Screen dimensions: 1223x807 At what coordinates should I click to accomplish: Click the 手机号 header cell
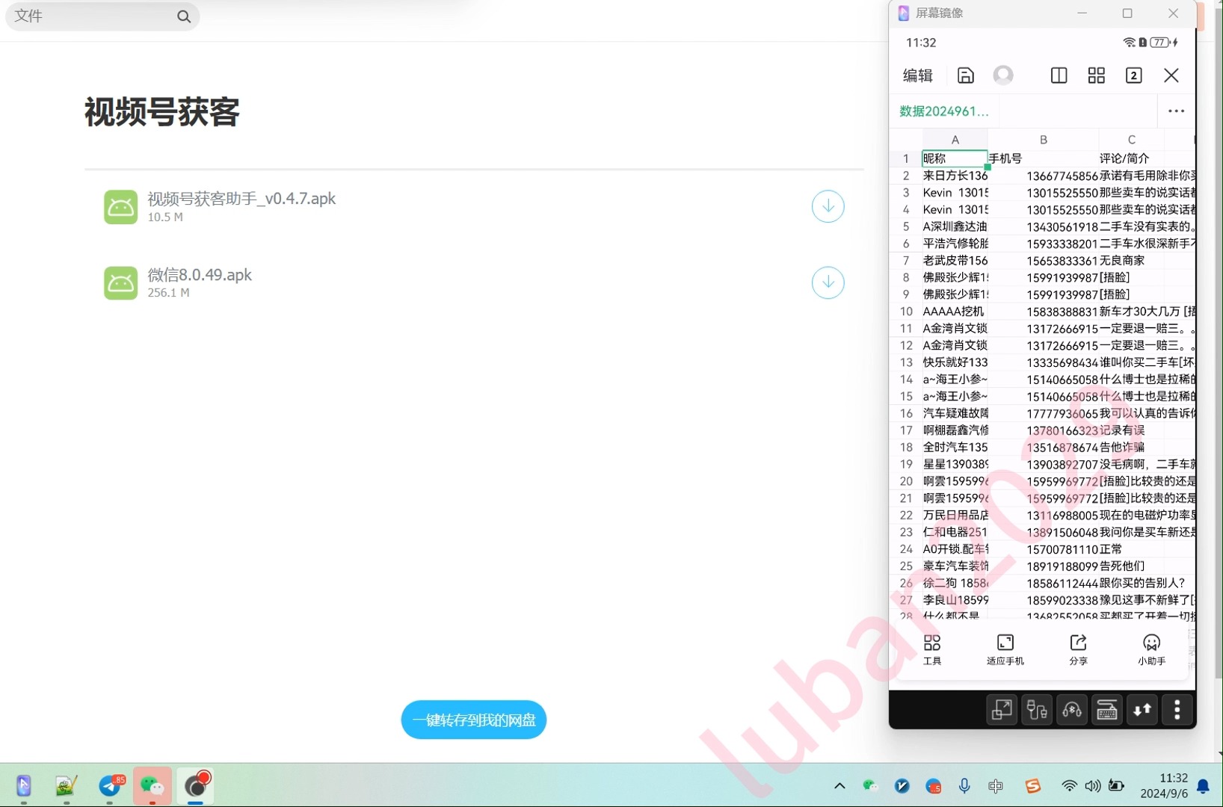pyautogui.click(x=1044, y=158)
